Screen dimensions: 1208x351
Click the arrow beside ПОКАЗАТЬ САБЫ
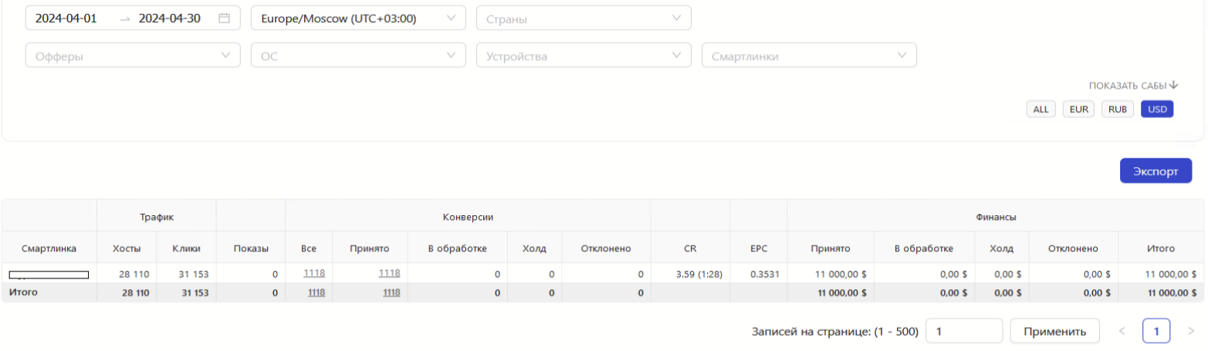pyautogui.click(x=1174, y=86)
